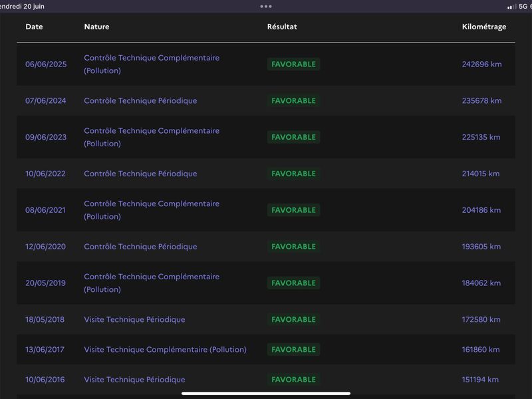Select the 151194 km mileage value

pos(480,380)
